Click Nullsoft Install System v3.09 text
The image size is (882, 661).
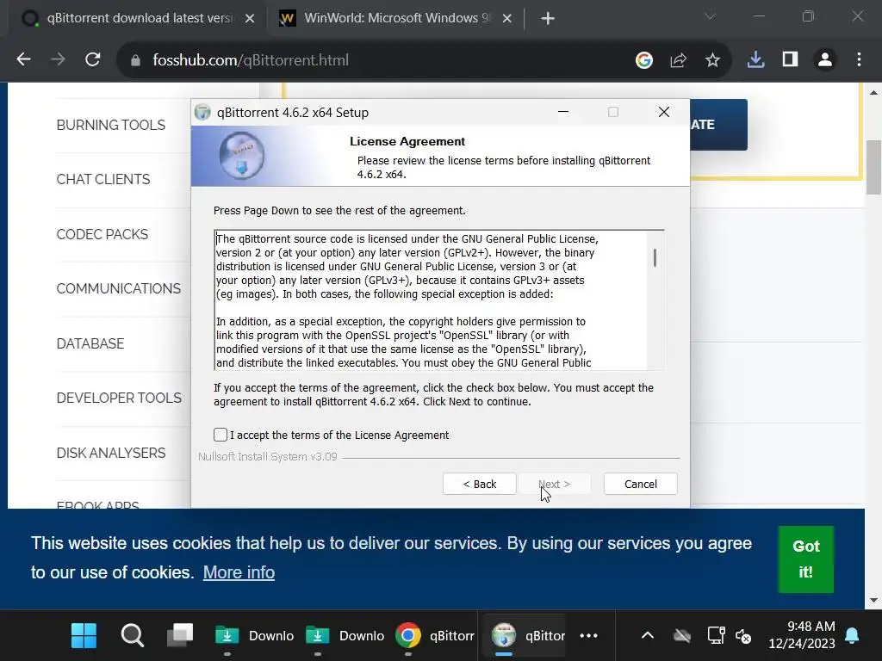267,457
